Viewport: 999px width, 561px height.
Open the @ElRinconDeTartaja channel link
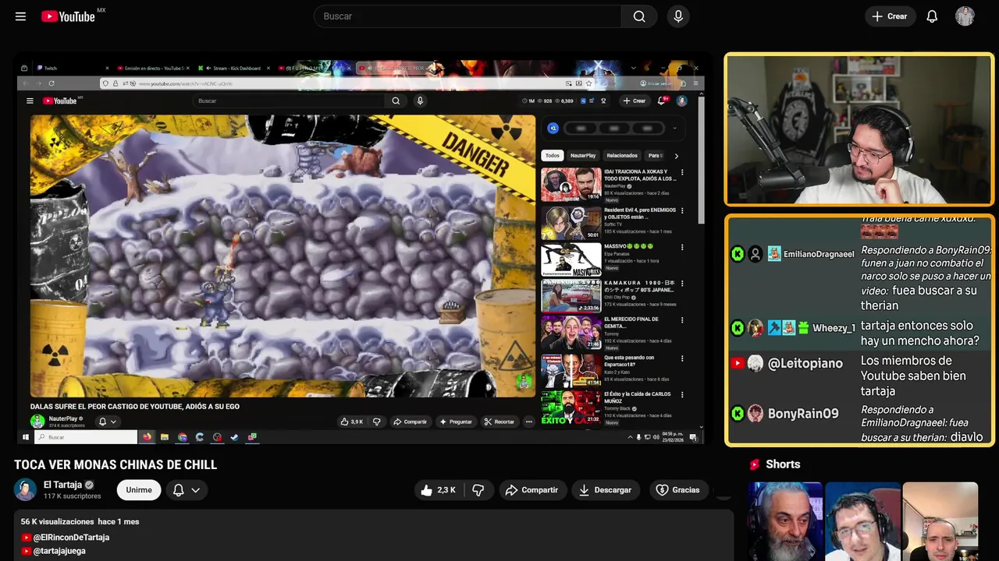coord(71,538)
